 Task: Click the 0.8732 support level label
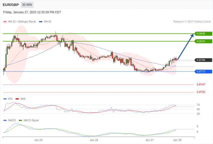coord(201,92)
